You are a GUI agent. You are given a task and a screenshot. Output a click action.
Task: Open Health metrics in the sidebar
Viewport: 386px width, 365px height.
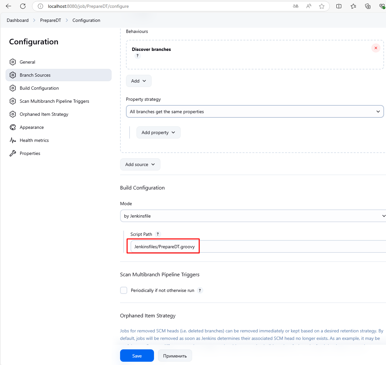pyautogui.click(x=34, y=140)
